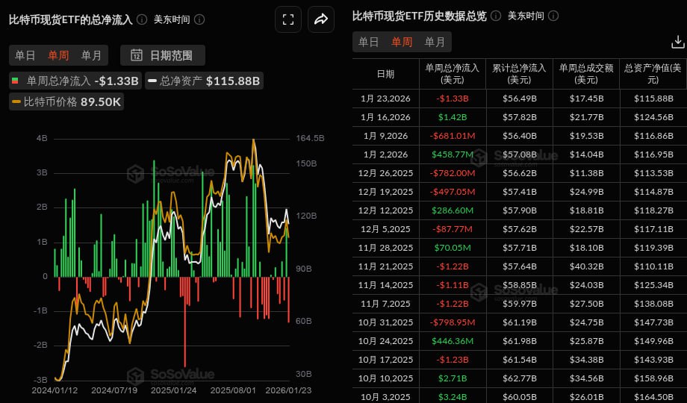This screenshot has width=687, height=403.
Task: Select 单周 tab in chart panel
Action: point(58,54)
